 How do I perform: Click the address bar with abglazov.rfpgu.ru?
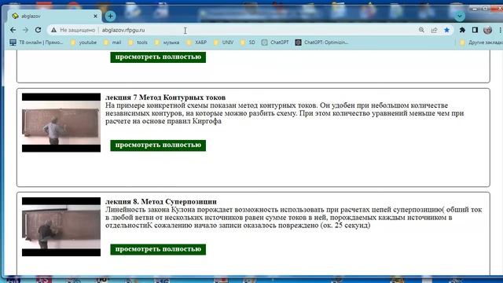tap(250, 30)
